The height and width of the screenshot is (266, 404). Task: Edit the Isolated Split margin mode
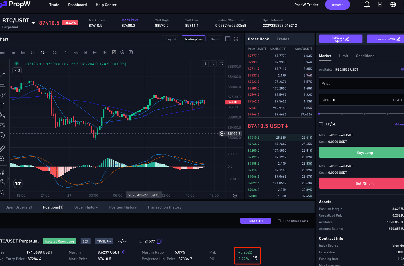341,39
